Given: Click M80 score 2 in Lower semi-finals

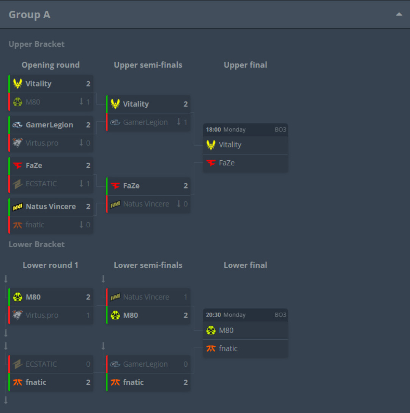Looking at the screenshot, I should pyautogui.click(x=186, y=315).
